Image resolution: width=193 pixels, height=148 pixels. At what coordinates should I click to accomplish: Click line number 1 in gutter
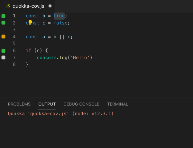tap(14, 16)
